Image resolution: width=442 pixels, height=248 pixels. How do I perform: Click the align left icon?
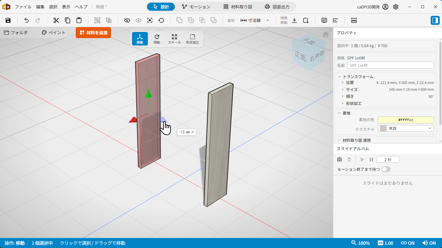click(x=336, y=20)
